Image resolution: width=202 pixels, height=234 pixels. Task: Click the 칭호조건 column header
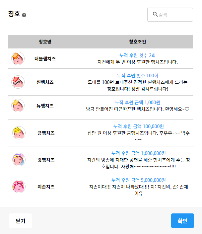coord(138,42)
